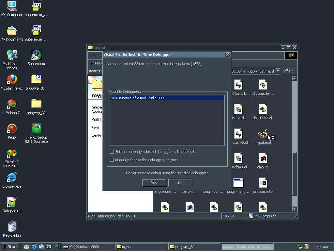Click Internet Explorer in the Quick Launch bar
334x251 pixels.
coord(34,247)
